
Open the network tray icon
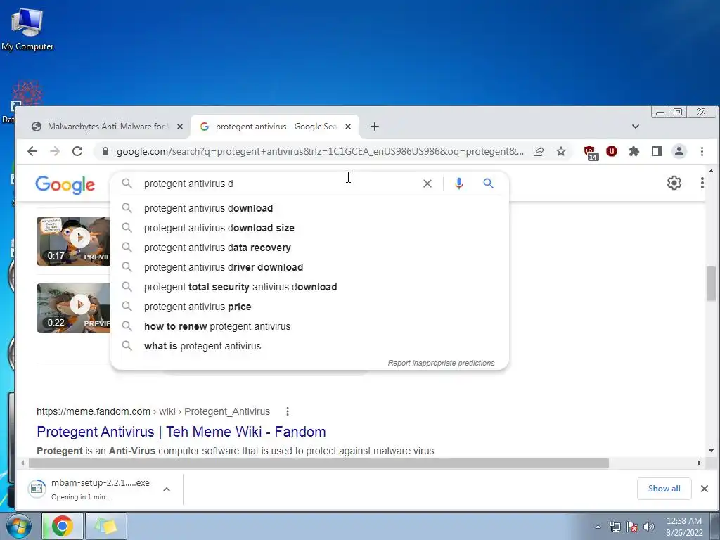pyautogui.click(x=615, y=527)
